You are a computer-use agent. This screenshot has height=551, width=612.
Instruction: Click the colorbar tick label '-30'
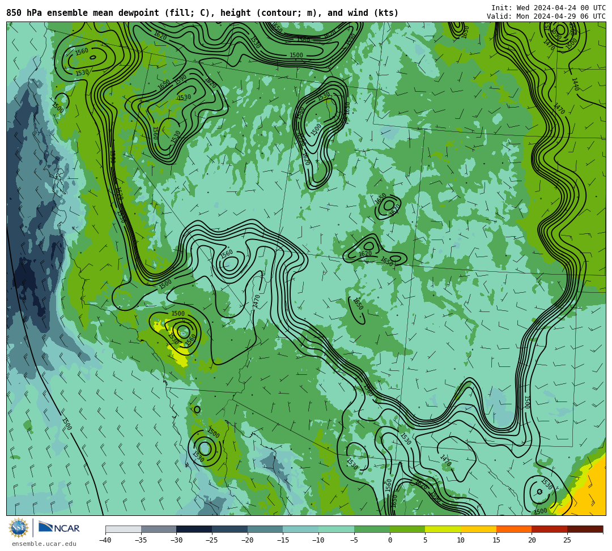coord(176,540)
